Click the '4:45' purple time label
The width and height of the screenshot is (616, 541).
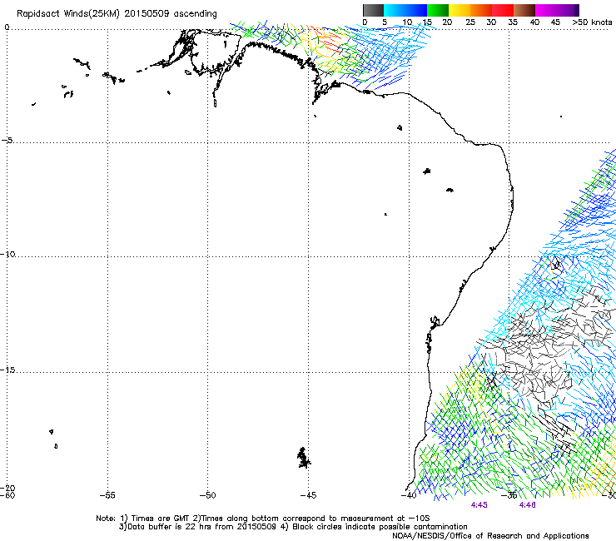click(479, 505)
